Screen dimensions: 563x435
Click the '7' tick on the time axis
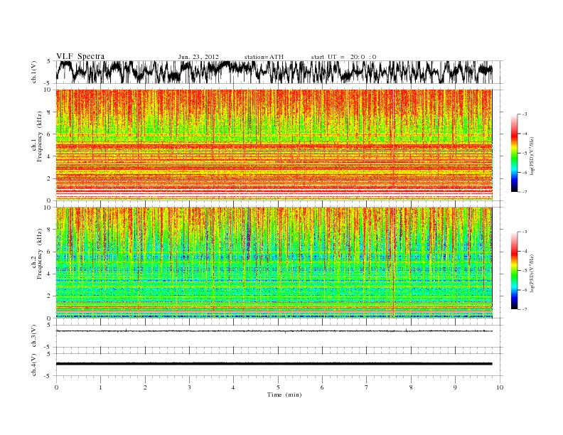[367, 387]
